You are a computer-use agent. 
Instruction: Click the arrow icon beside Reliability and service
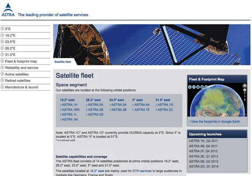pyautogui.click(x=2, y=67)
